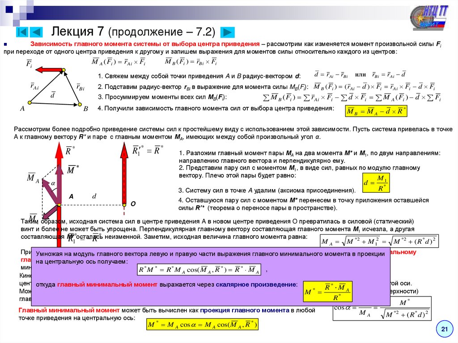
Task: Click step "3. Систему сил в точке A удалим"
Action: coord(267,191)
